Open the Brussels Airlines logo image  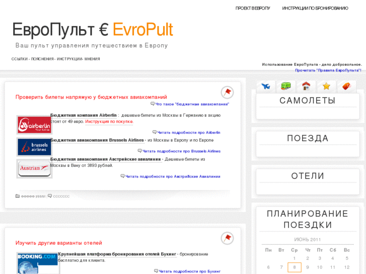tap(34, 147)
